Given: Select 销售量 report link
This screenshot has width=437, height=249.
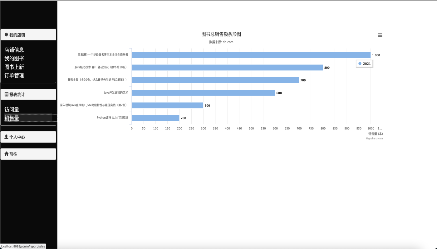Looking at the screenshot, I should pos(12,118).
